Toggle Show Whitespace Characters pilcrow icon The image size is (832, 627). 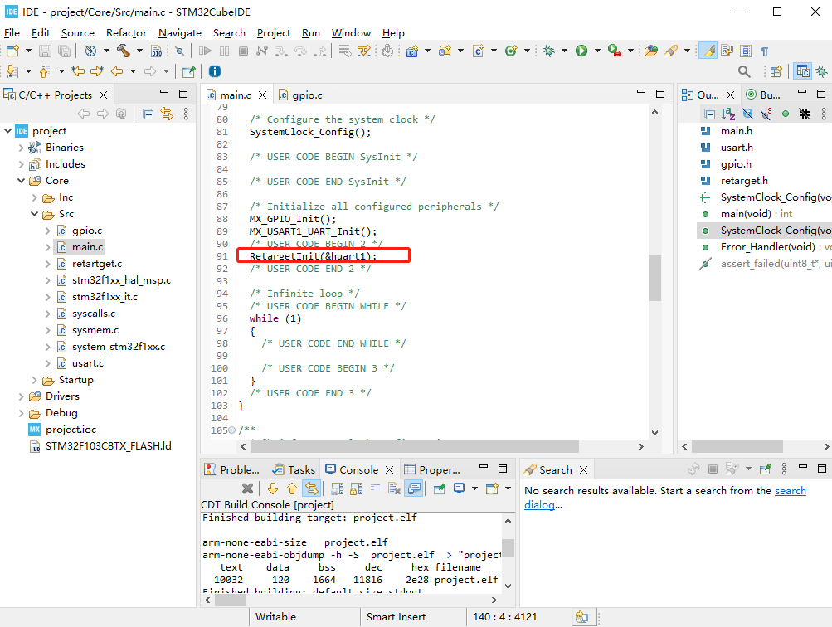[765, 51]
